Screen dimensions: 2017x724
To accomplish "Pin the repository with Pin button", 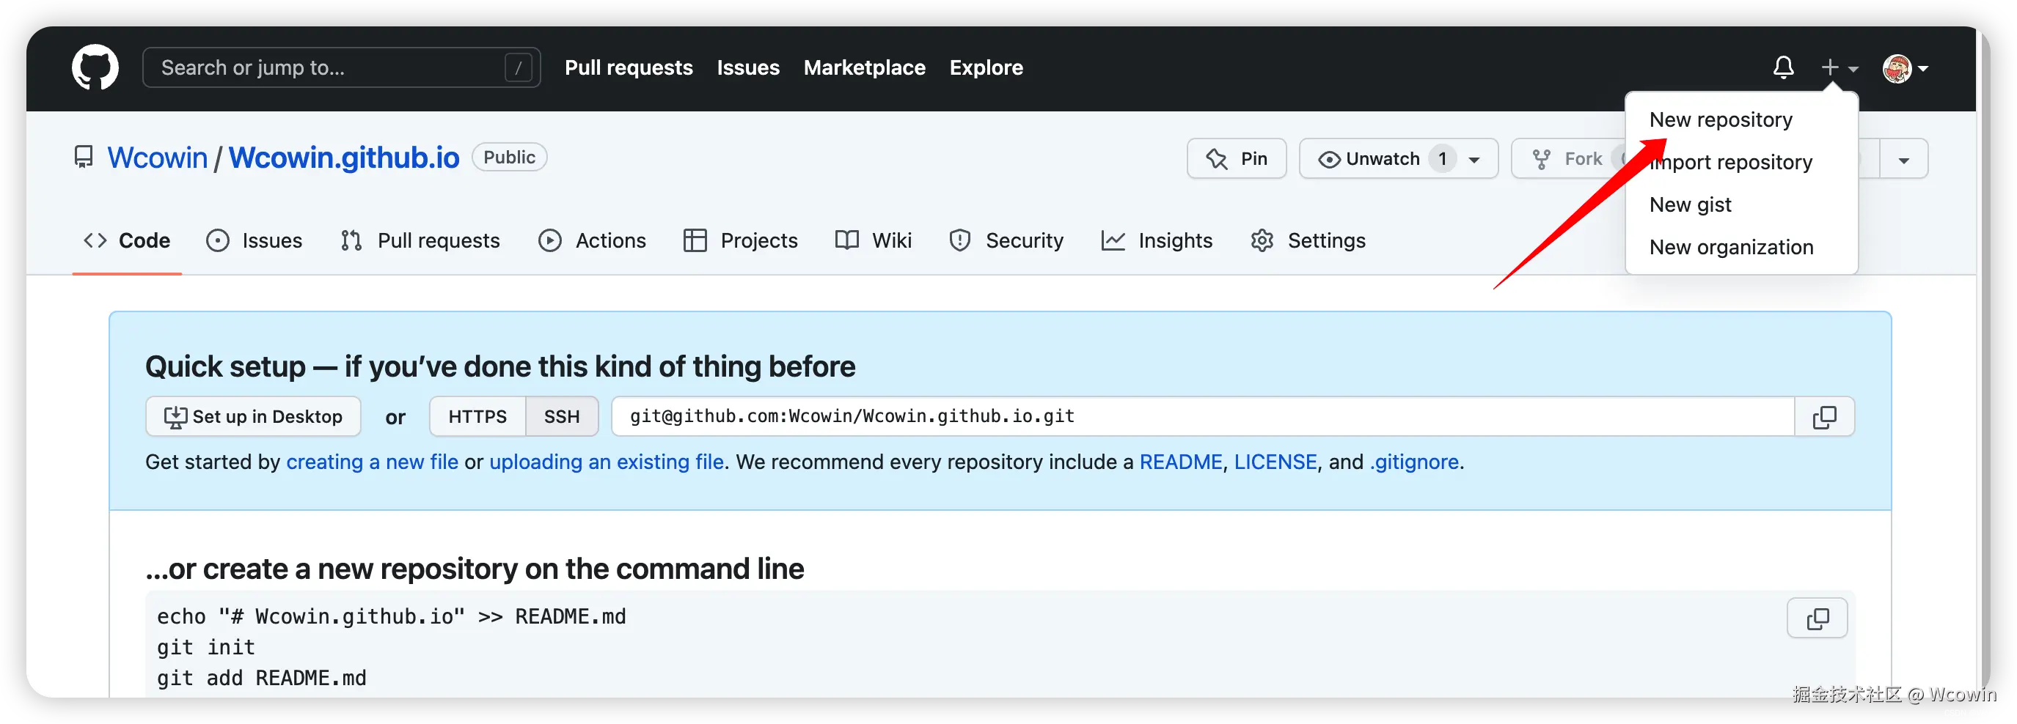I will pyautogui.click(x=1237, y=159).
